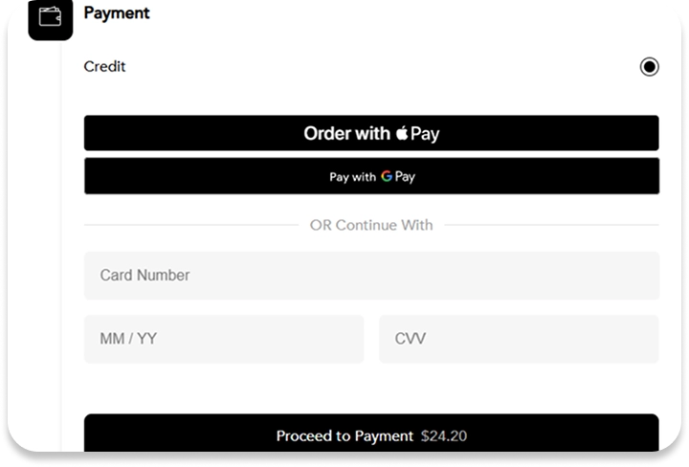
Task: Click the Card Number placeholder text
Action: (x=144, y=276)
